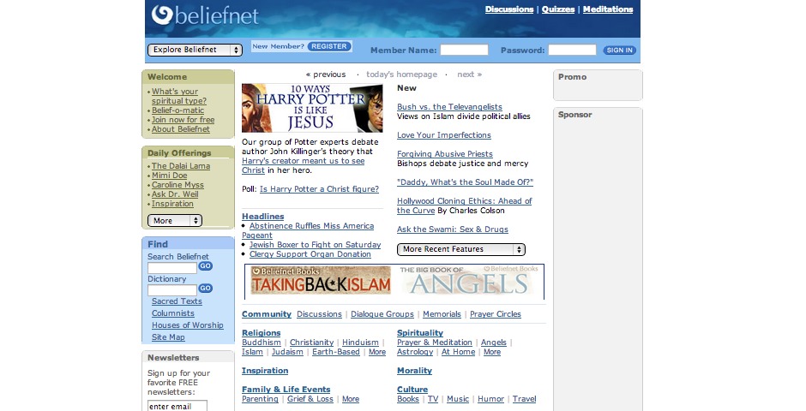Focus the Password field

click(572, 50)
